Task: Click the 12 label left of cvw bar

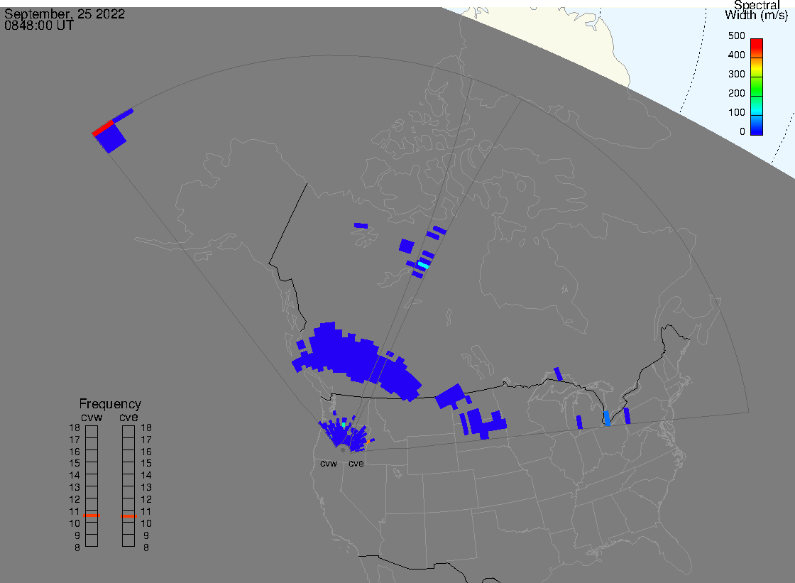Action: click(75, 499)
